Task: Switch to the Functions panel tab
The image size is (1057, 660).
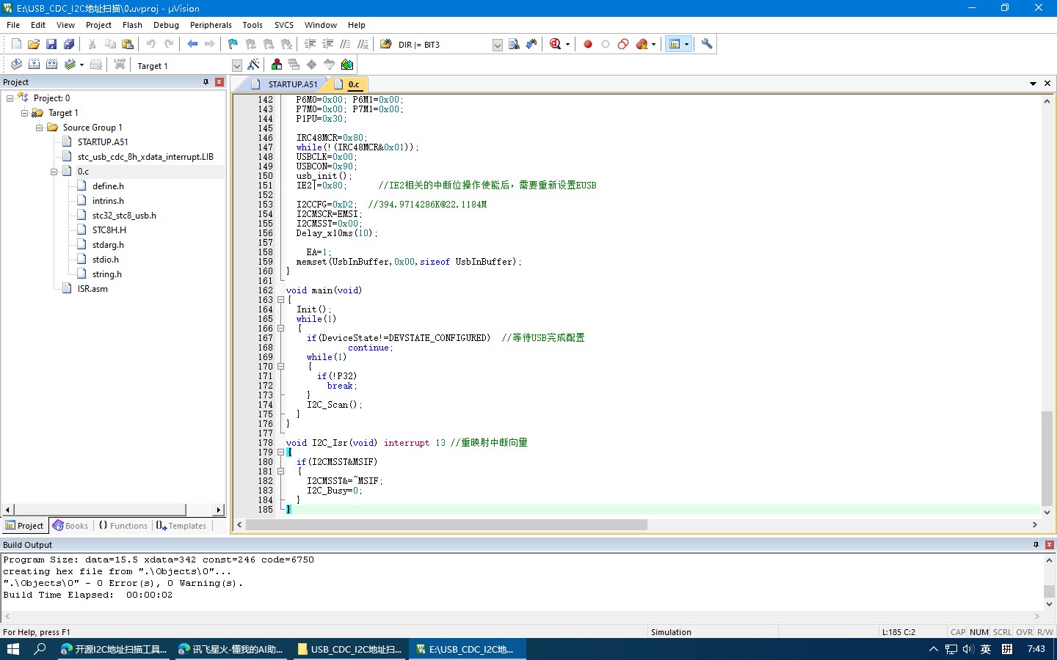Action: click(x=123, y=526)
